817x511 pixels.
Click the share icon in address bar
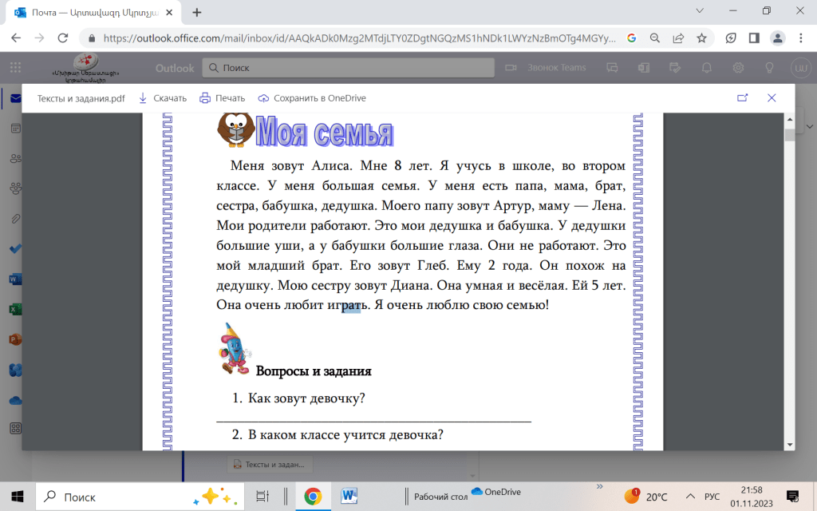(678, 38)
